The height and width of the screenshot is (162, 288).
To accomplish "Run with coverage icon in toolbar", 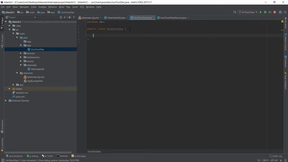I will 270,12.
